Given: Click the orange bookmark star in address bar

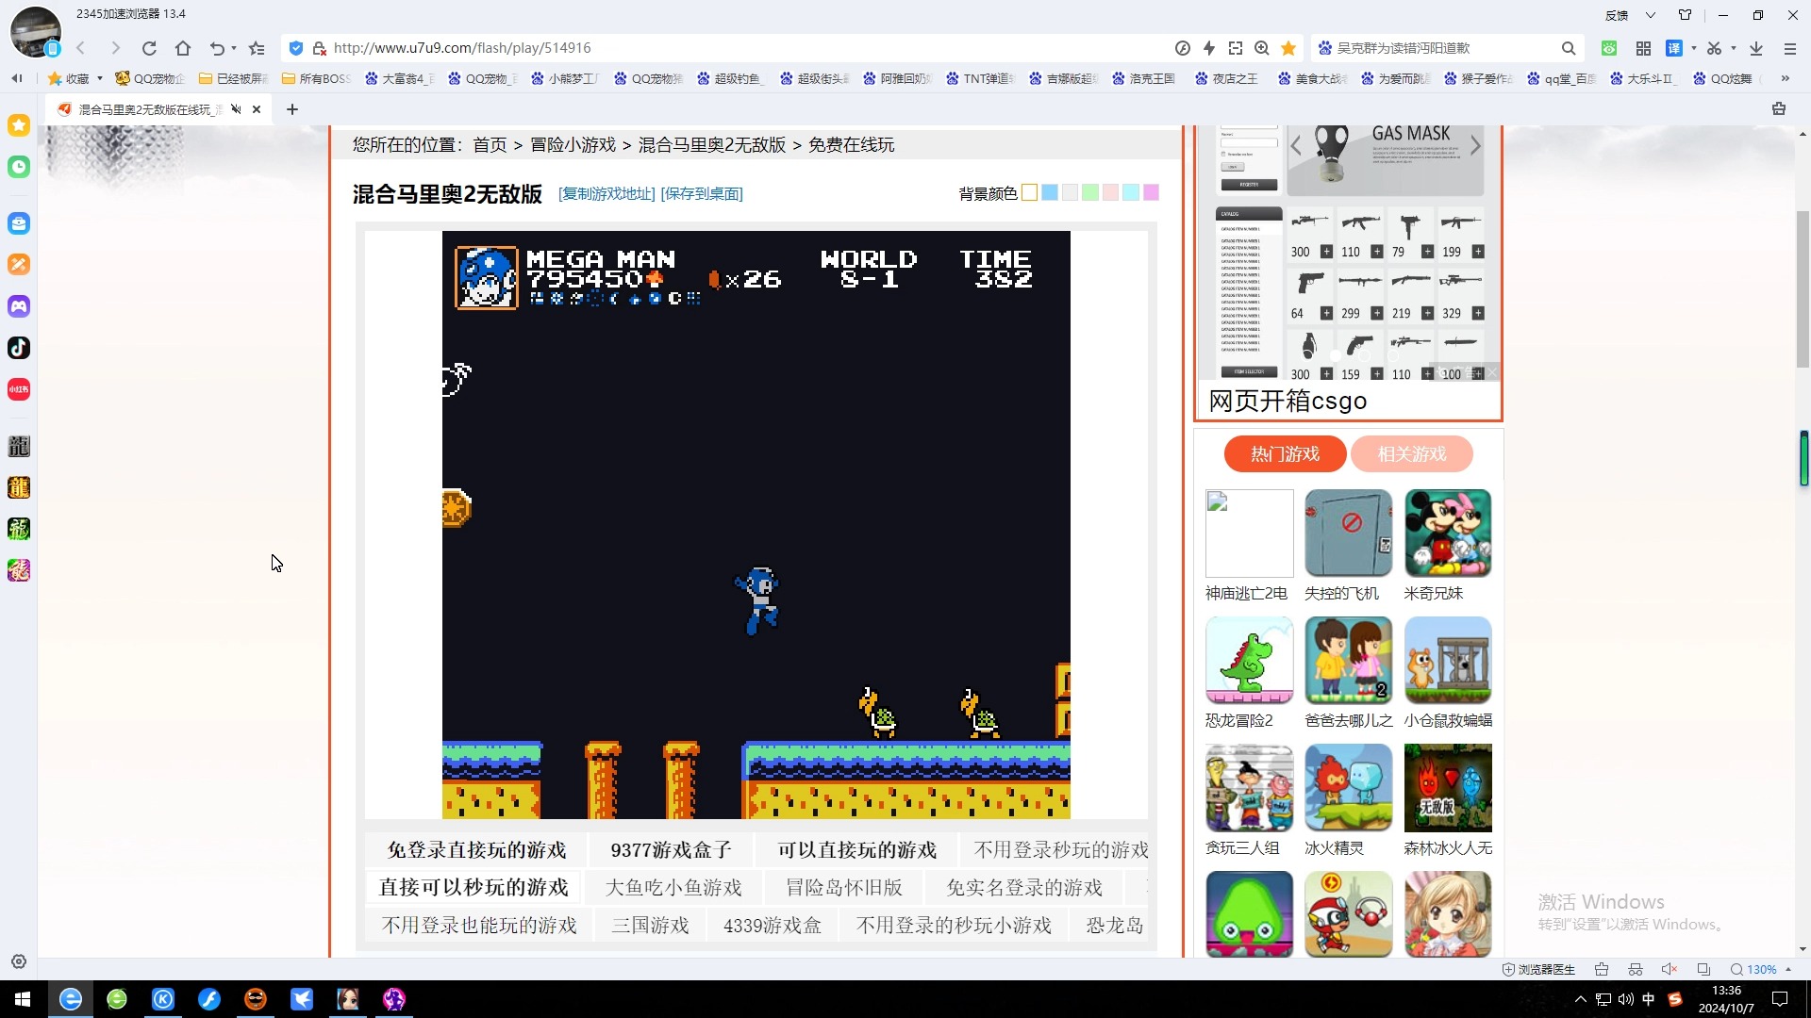Looking at the screenshot, I should point(1288,48).
